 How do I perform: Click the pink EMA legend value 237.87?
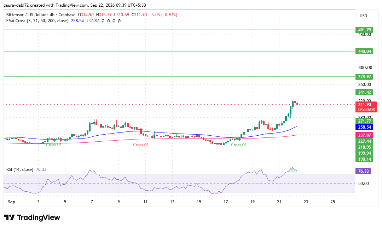pos(93,21)
